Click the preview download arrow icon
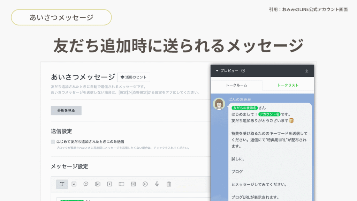 pyautogui.click(x=307, y=71)
